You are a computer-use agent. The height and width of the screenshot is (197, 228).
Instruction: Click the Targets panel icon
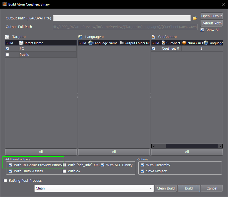coord(7,37)
